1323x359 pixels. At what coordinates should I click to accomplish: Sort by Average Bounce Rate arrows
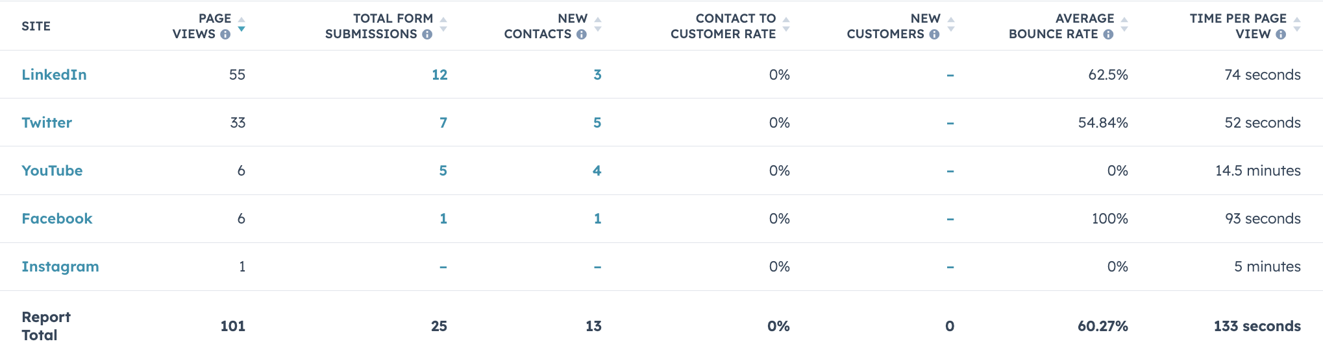pos(1124,25)
